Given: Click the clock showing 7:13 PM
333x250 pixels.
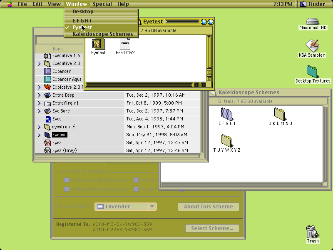Looking at the screenshot, I should click(283, 4).
